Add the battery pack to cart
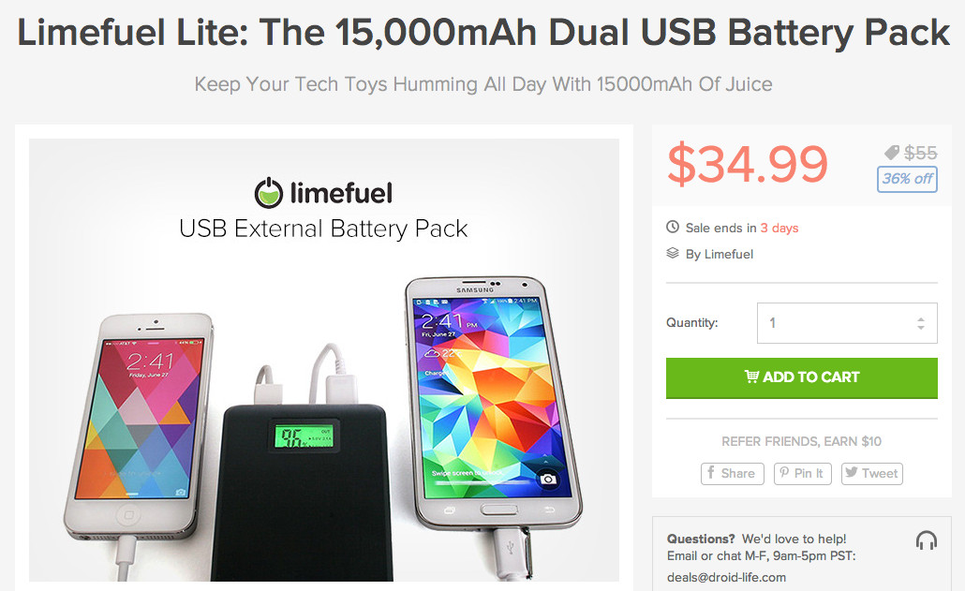Image resolution: width=965 pixels, height=591 pixels. [801, 377]
